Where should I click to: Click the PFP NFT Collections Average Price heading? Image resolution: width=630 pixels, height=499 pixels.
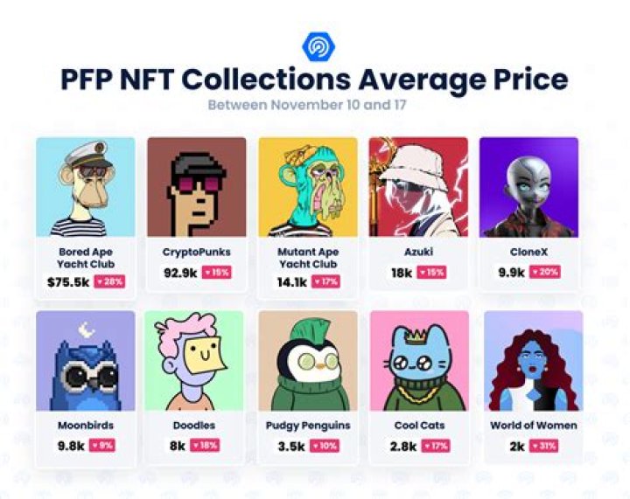[x=314, y=80]
